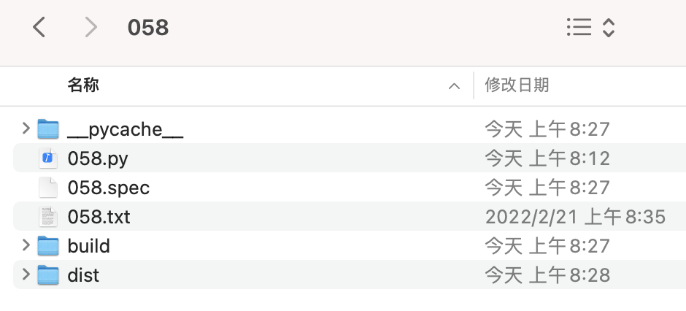
Task: Expand the build folder disclosure arrow
Action: (26, 245)
